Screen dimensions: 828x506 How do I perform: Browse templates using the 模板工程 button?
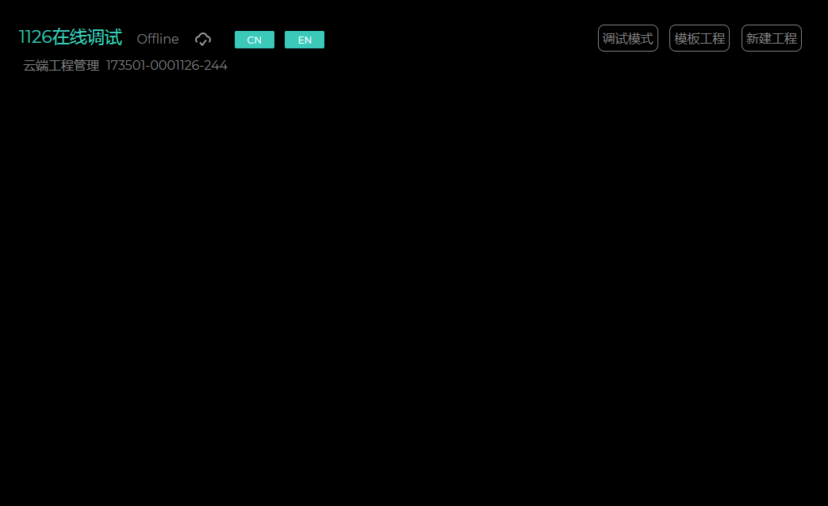(x=699, y=38)
